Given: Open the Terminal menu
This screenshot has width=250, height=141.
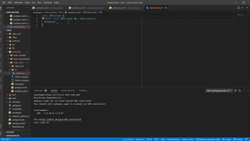Looking at the screenshot, I should pos(48,2).
